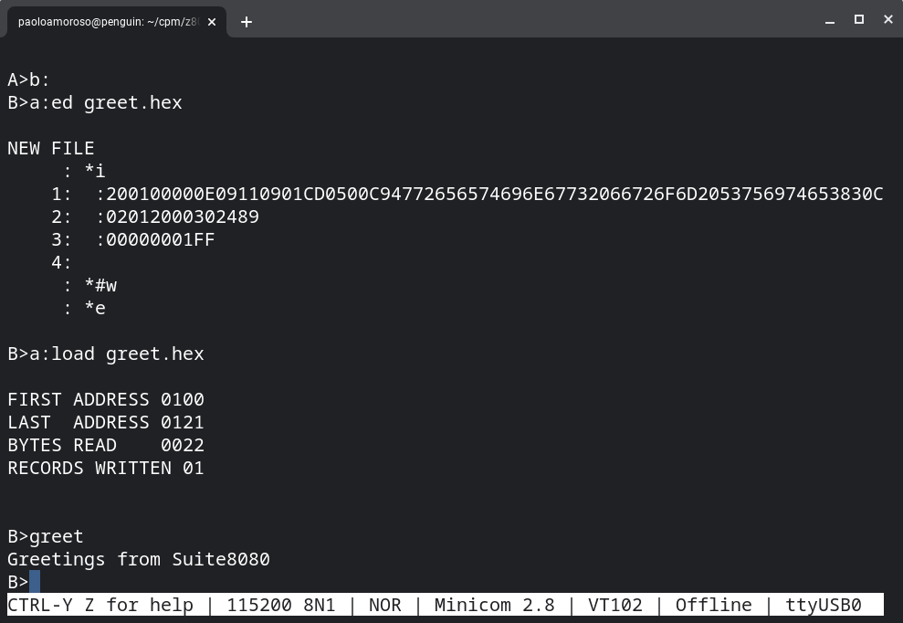The height and width of the screenshot is (623, 903).
Task: Click the CTRL-Y Z for help hint
Action: point(100,605)
